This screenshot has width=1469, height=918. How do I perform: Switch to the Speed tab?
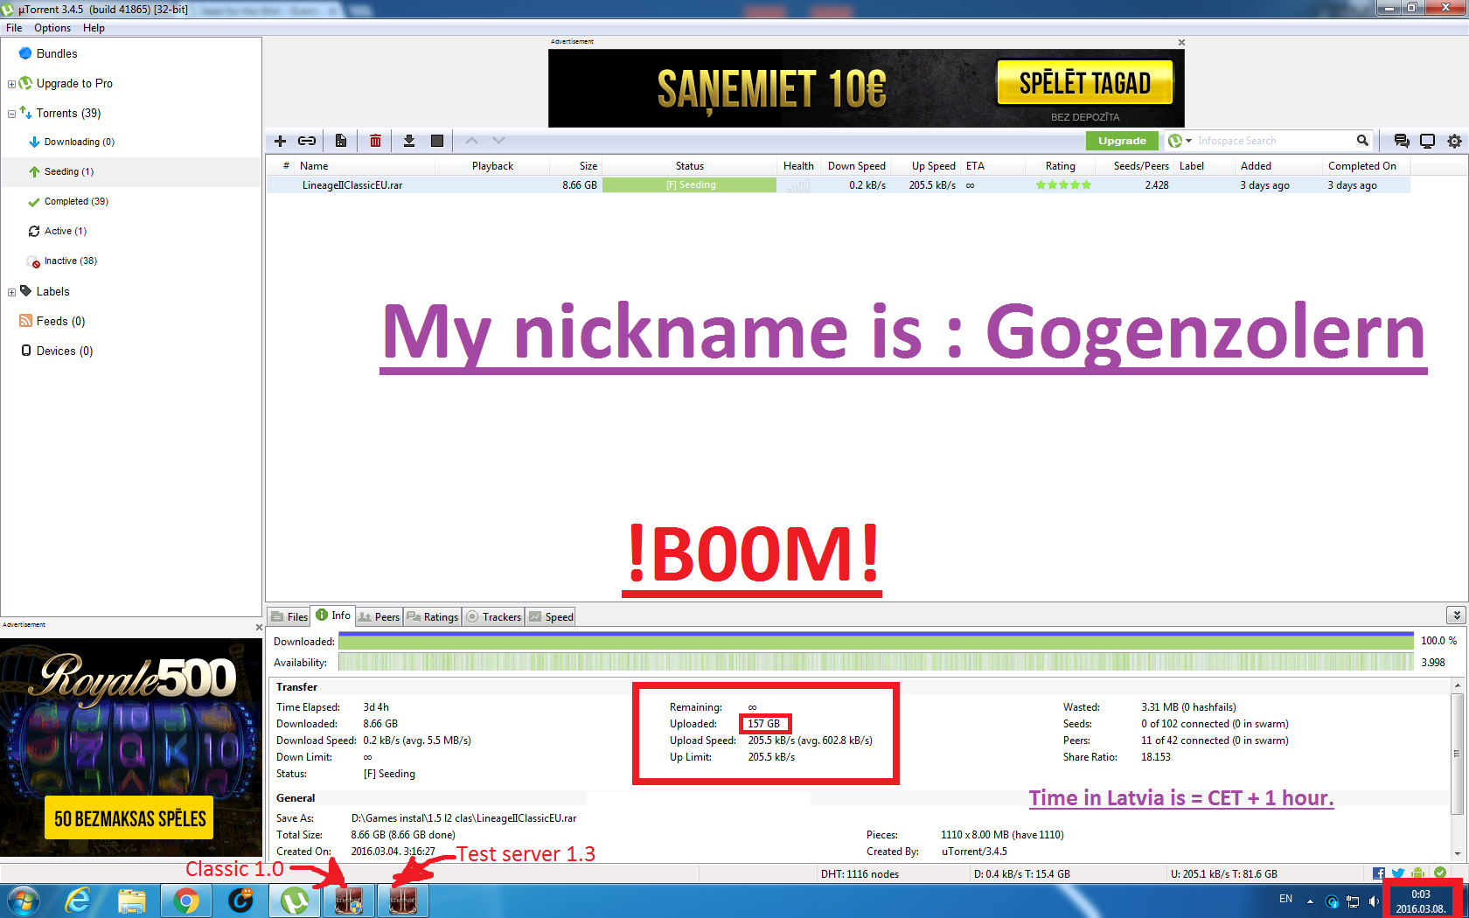coord(551,616)
